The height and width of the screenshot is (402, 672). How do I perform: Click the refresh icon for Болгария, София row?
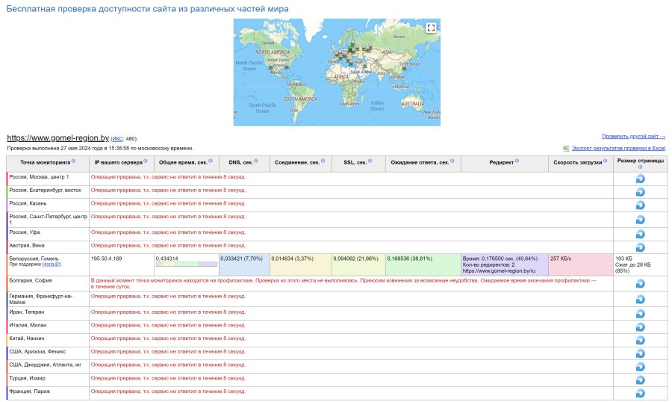pos(640,284)
